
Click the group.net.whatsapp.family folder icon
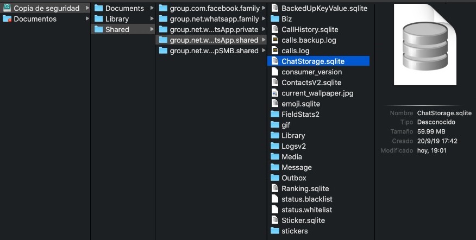pos(164,19)
